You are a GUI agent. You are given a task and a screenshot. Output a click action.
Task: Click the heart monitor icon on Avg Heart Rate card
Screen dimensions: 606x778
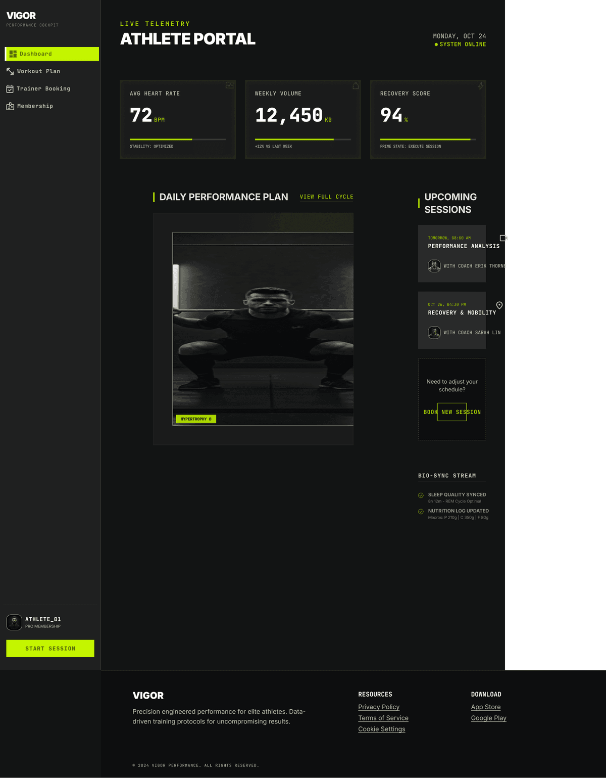230,85
